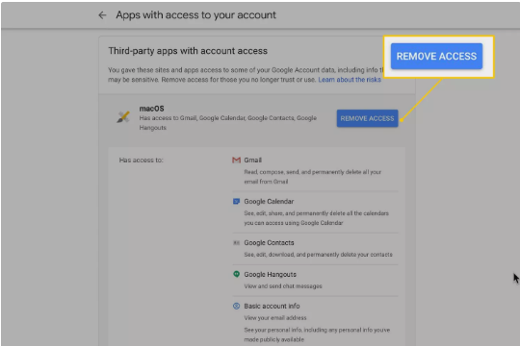Click the green Google Hangouts icon
Screen dimensions: 520x346
click(236, 274)
